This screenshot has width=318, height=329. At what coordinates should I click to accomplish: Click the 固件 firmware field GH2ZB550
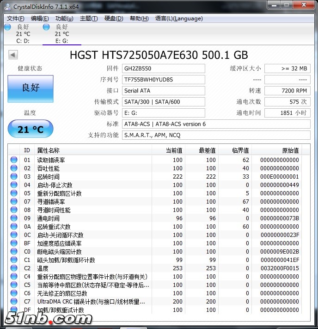pos(164,68)
